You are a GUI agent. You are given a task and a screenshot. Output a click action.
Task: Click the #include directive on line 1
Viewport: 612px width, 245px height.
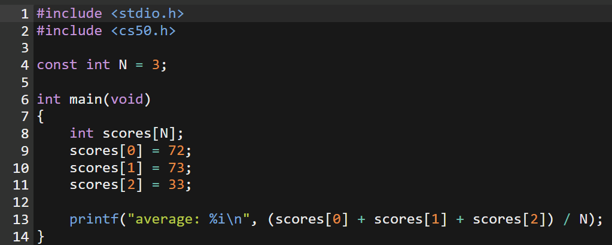point(69,14)
